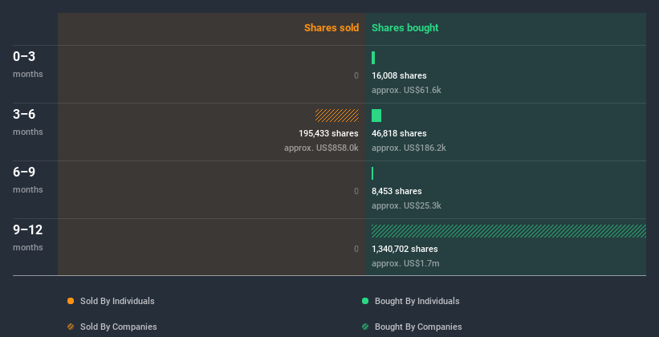659x337 pixels.
Task: Click the 1,340,702 shares value
Action: point(405,249)
